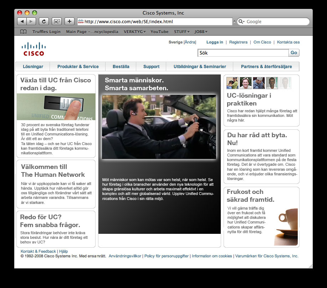Click the window resize grip corner

click(311, 266)
